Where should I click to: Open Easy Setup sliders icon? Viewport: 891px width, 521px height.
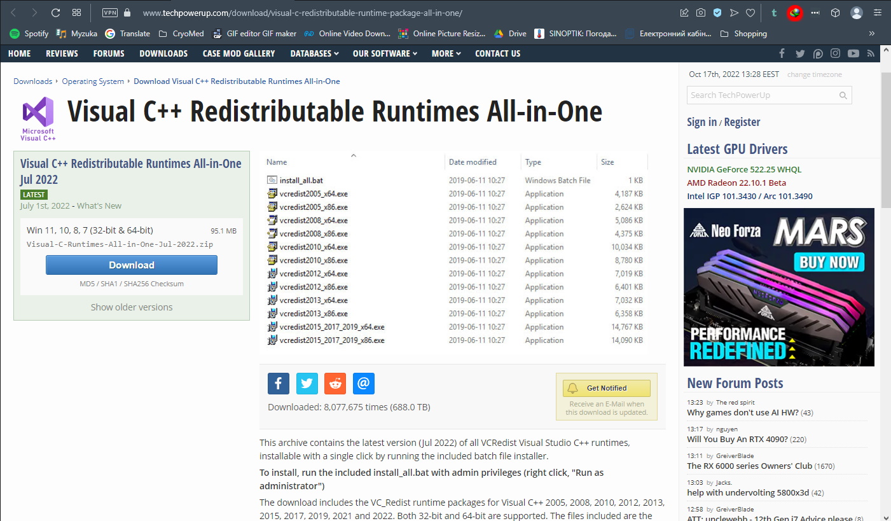coord(878,13)
